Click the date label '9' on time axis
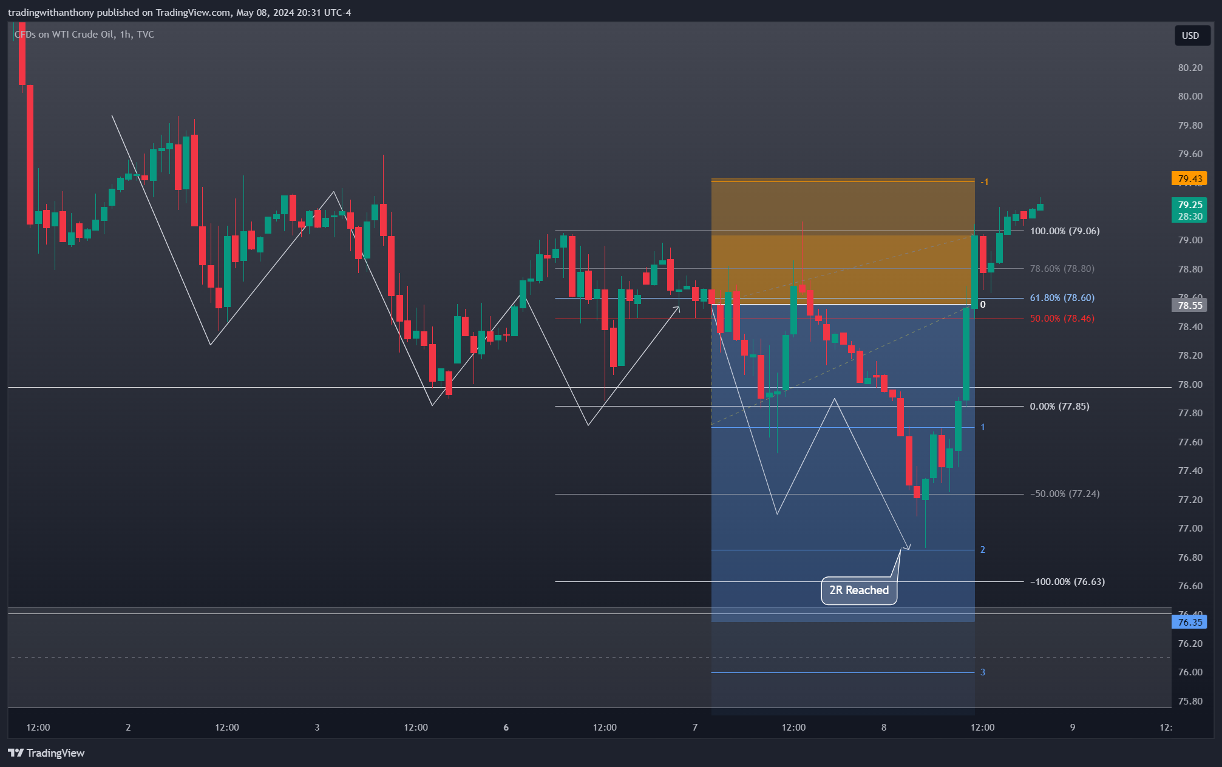The width and height of the screenshot is (1222, 767). pyautogui.click(x=1073, y=728)
